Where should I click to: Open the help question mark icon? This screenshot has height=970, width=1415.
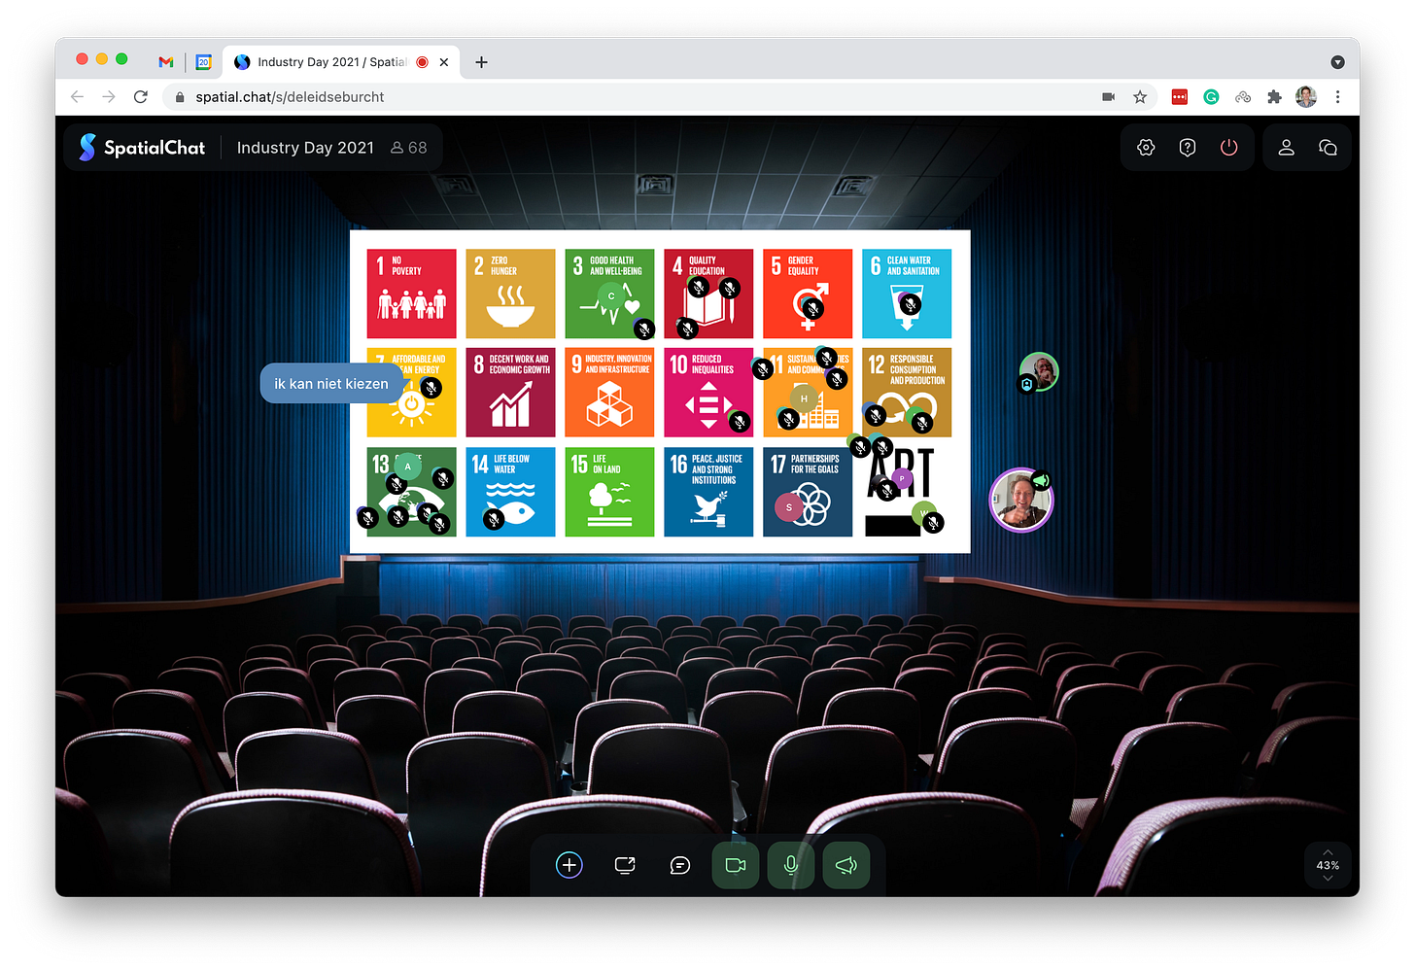[x=1188, y=148]
